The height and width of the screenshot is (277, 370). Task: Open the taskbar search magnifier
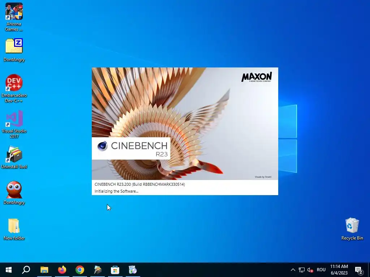[x=26, y=270]
